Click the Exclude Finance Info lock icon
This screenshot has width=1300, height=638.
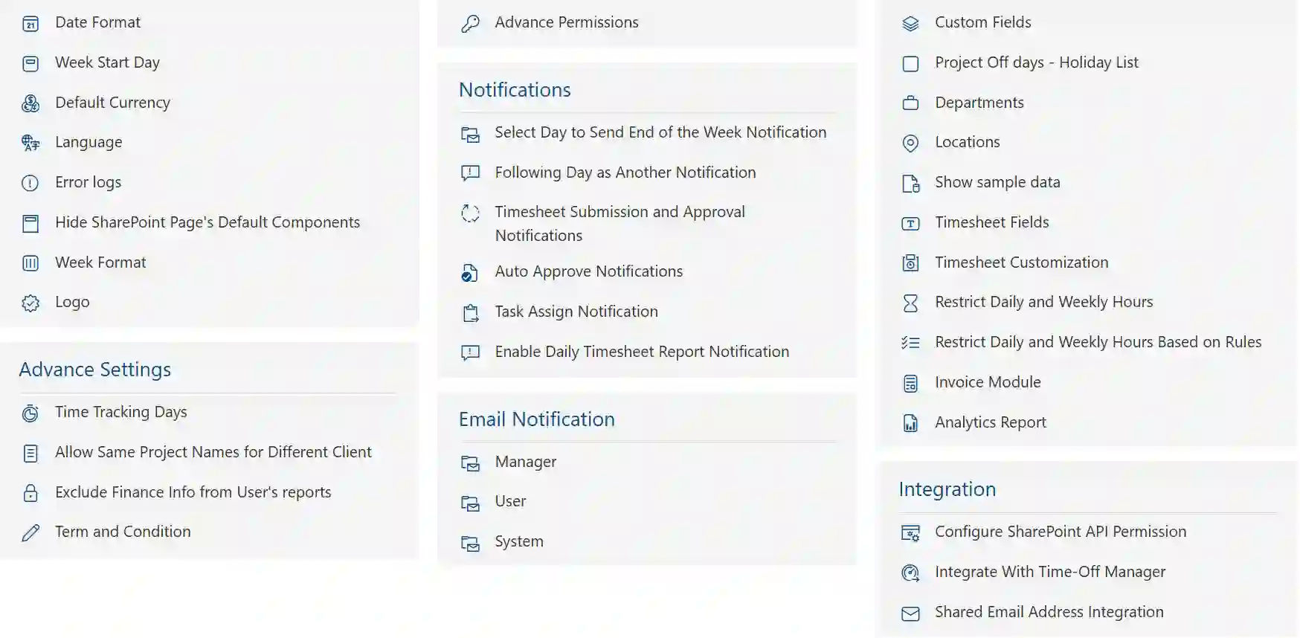pyautogui.click(x=30, y=493)
